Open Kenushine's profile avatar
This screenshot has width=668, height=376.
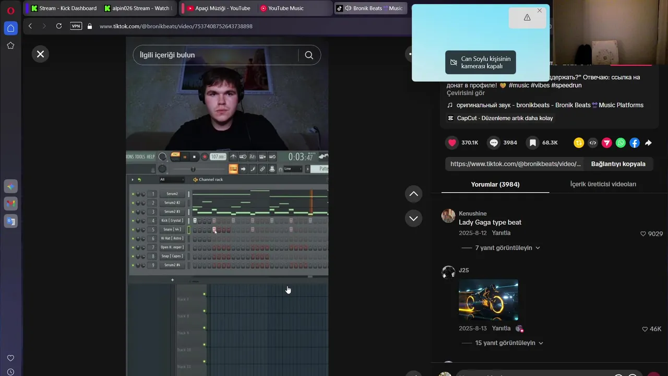tap(448, 216)
